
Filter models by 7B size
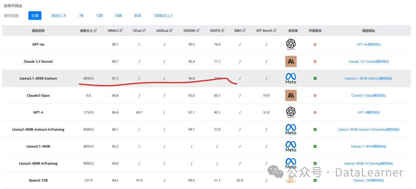(x=81, y=16)
